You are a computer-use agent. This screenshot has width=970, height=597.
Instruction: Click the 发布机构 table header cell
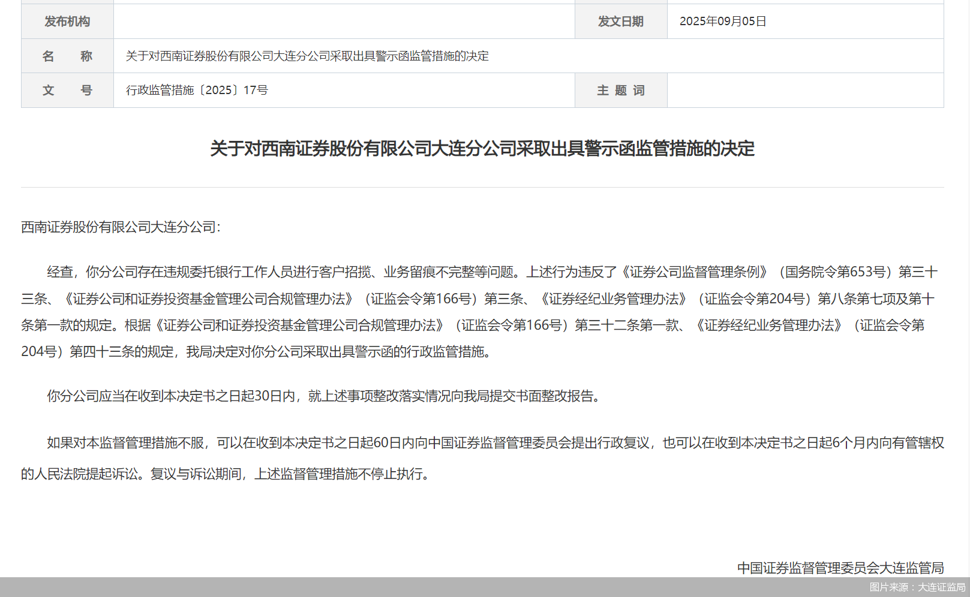[67, 21]
